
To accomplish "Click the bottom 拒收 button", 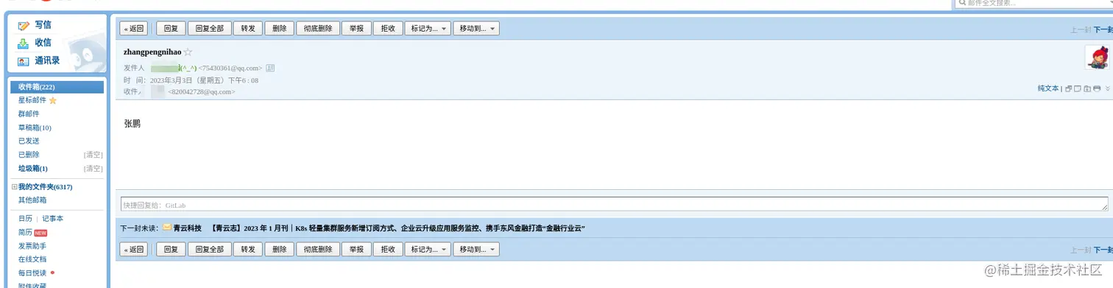I will (388, 250).
